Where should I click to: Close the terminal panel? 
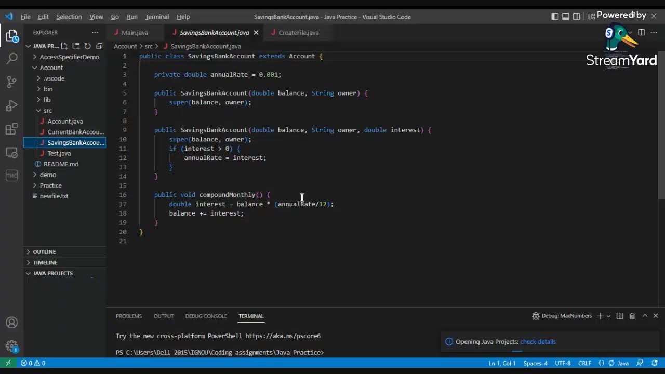point(656,316)
